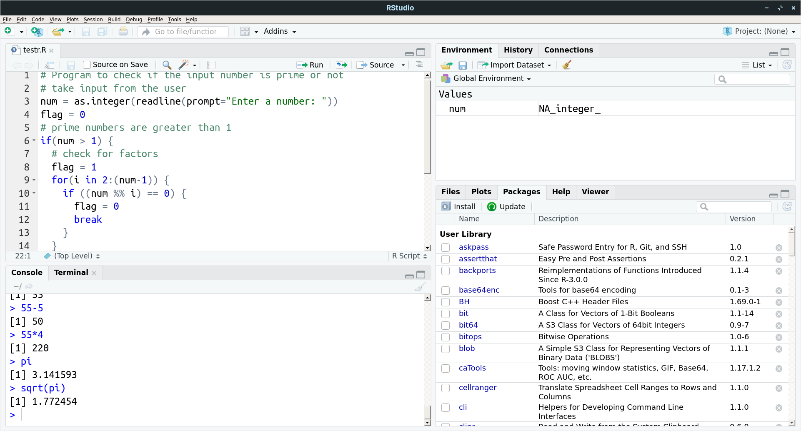
Task: Click the Create a Project icon
Action: point(37,31)
